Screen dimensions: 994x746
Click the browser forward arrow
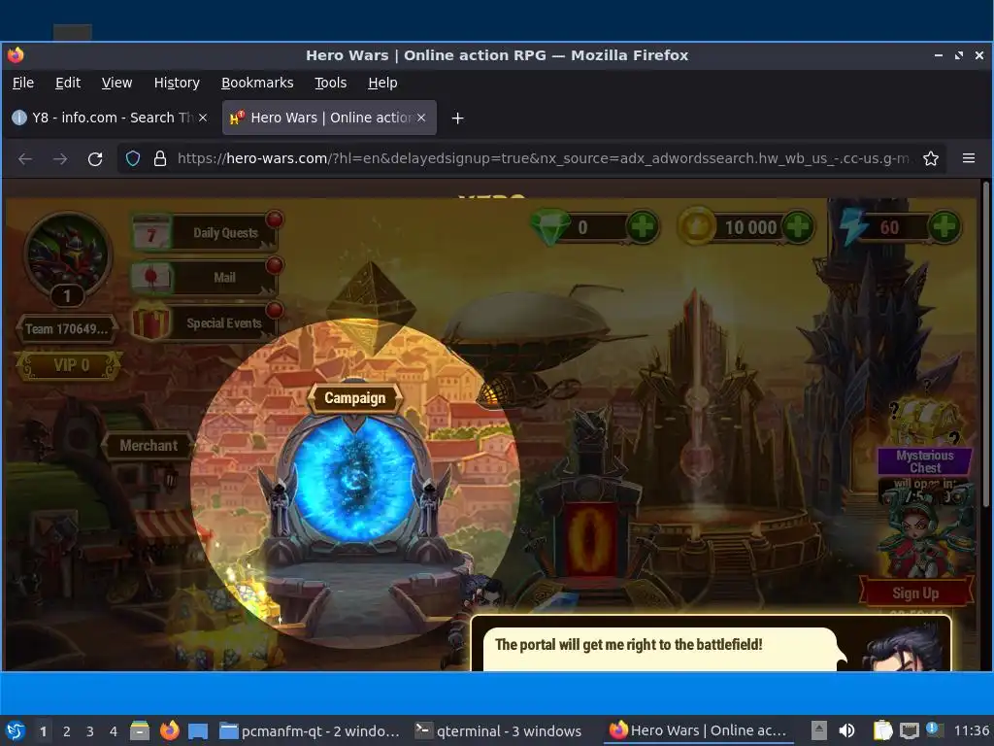click(60, 158)
